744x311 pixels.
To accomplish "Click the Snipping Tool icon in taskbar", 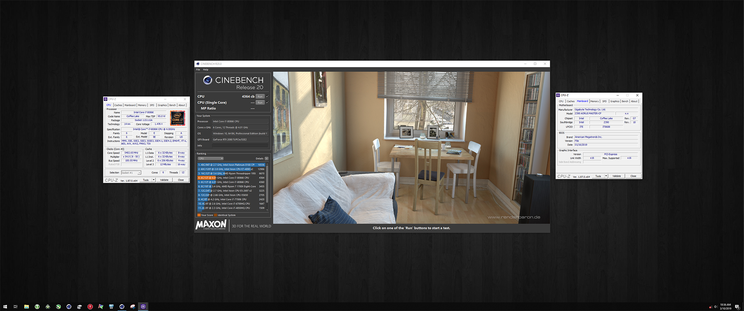I will click(x=133, y=307).
